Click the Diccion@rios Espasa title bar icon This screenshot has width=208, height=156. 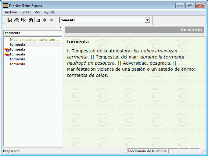pyautogui.click(x=5, y=5)
